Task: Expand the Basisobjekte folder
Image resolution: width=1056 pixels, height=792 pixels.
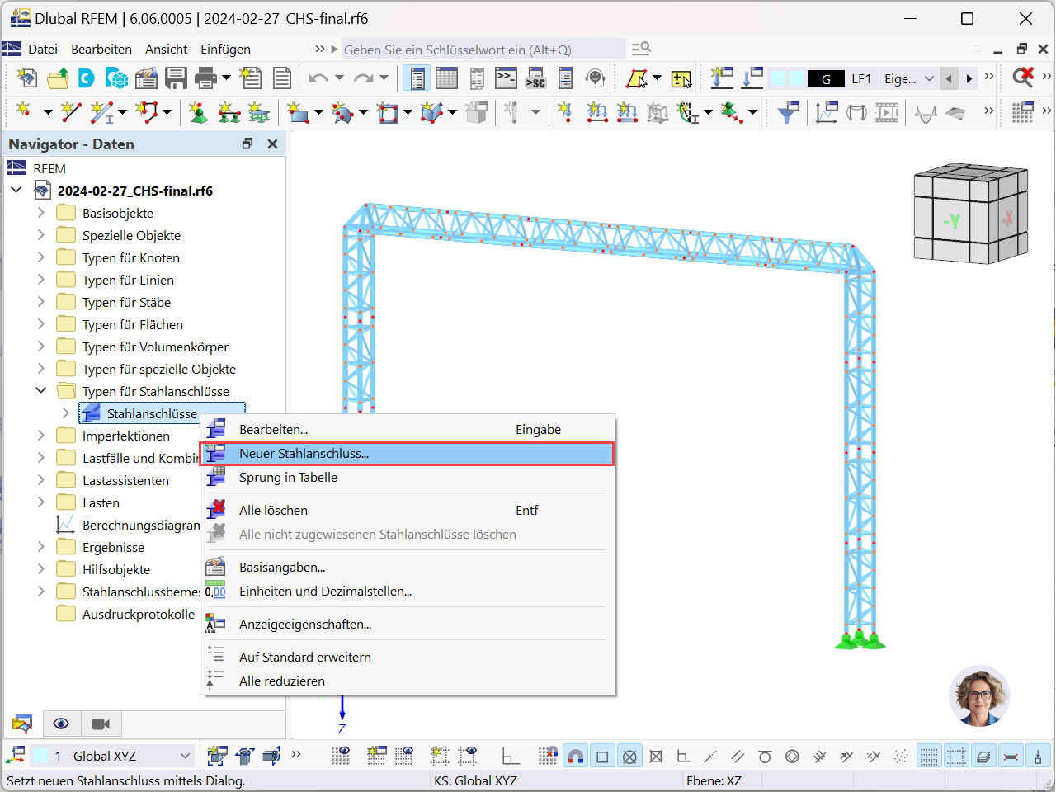Action: 41,213
